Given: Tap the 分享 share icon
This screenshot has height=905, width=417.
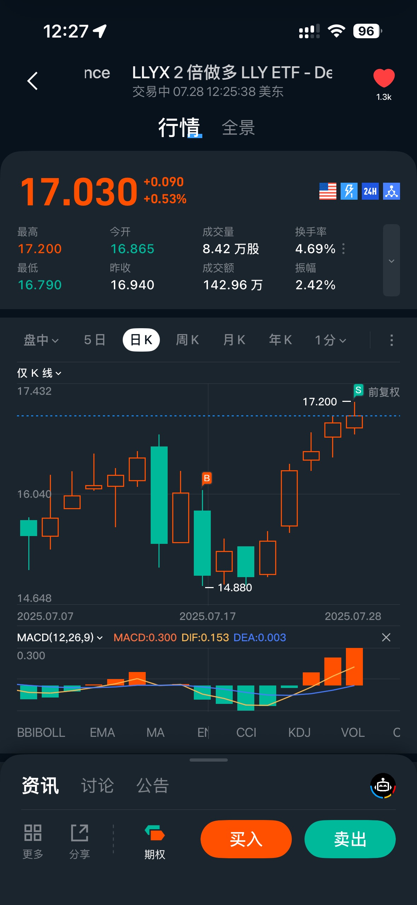Looking at the screenshot, I should click(80, 842).
